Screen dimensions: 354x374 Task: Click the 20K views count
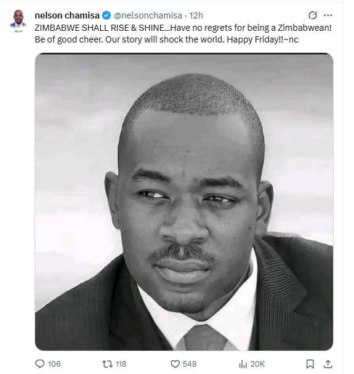pos(257,364)
